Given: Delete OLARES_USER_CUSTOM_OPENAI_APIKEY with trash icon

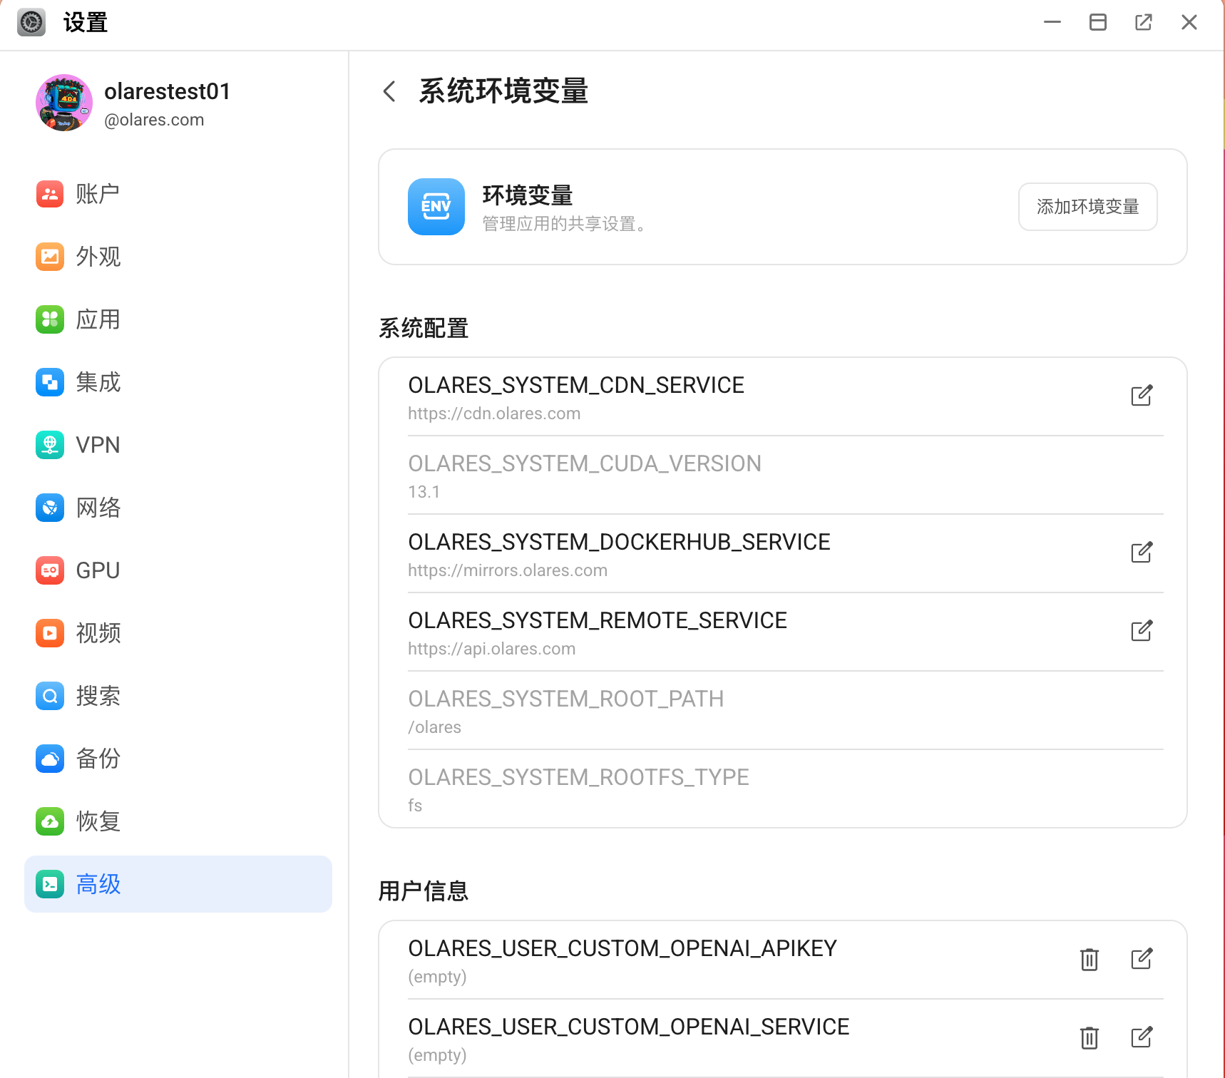Looking at the screenshot, I should pos(1089,960).
